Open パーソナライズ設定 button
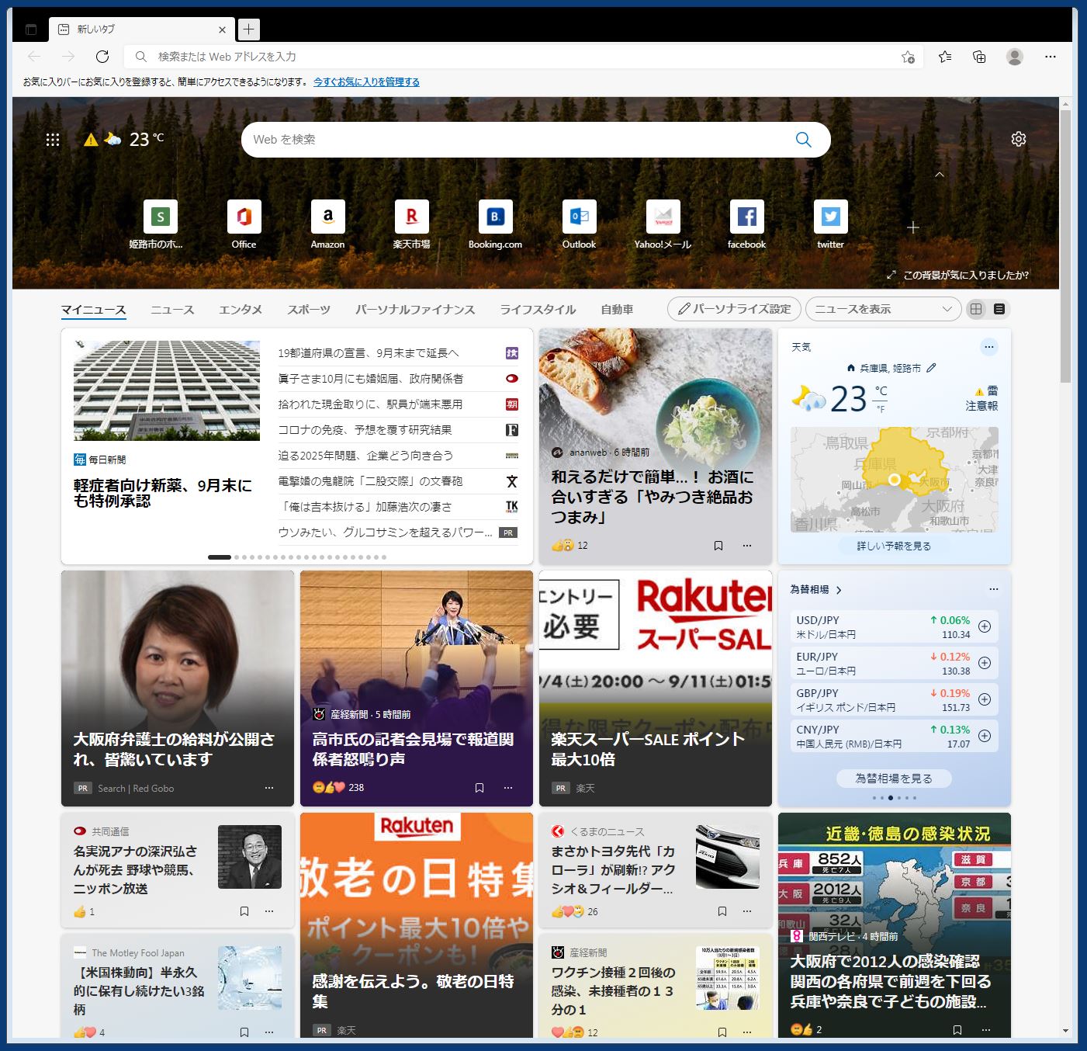 tap(734, 309)
